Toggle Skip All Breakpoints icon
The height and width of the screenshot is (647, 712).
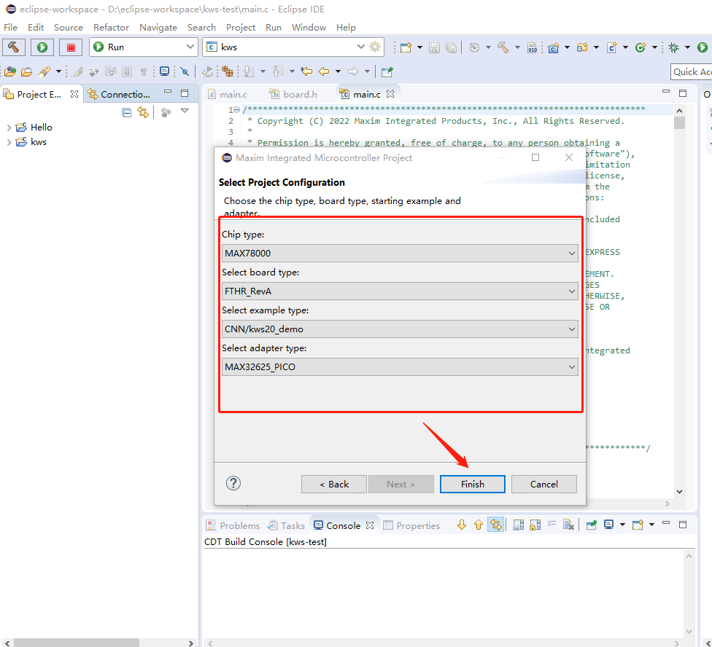(x=185, y=71)
